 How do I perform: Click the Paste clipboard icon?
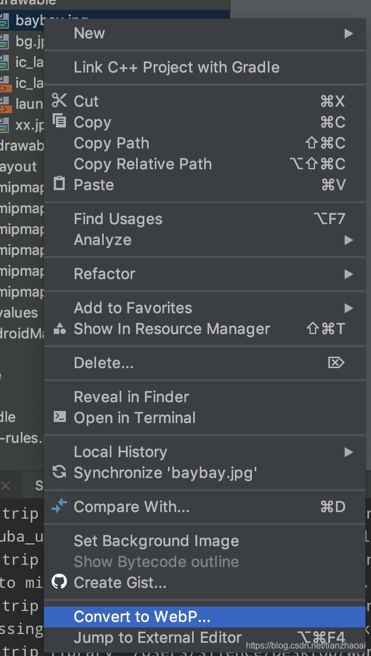[x=59, y=184]
